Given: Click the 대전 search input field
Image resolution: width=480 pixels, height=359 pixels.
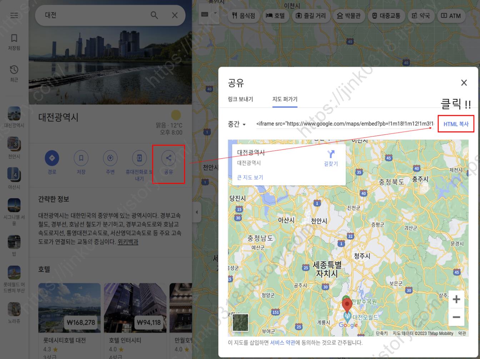Looking at the screenshot, I should pos(95,15).
